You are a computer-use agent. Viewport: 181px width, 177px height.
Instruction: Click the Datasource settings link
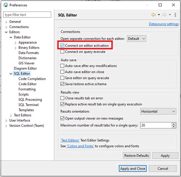(164, 24)
